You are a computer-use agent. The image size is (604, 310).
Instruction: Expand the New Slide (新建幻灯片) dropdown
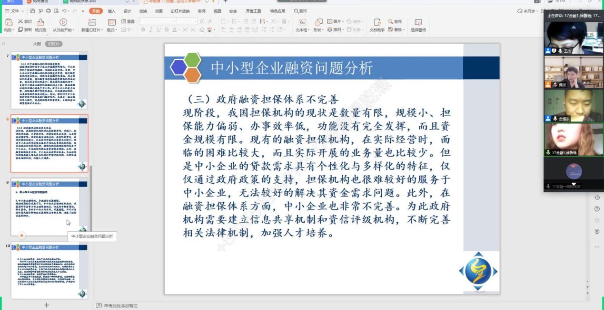tap(91, 30)
